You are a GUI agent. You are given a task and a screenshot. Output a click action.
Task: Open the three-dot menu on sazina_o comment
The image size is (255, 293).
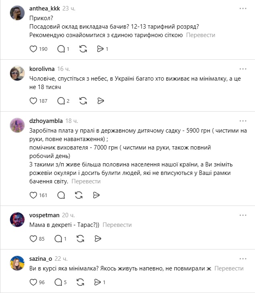pyautogui.click(x=243, y=258)
